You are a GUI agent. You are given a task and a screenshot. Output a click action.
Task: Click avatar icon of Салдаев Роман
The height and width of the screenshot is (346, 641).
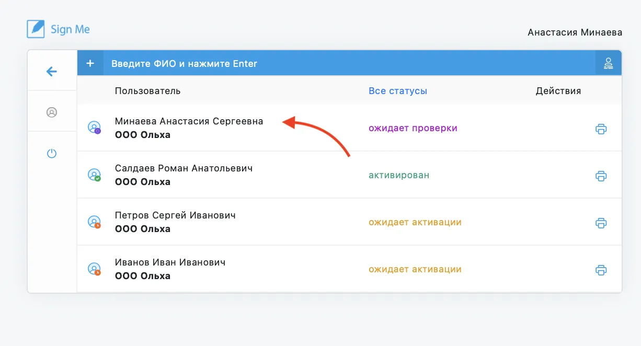94,175
